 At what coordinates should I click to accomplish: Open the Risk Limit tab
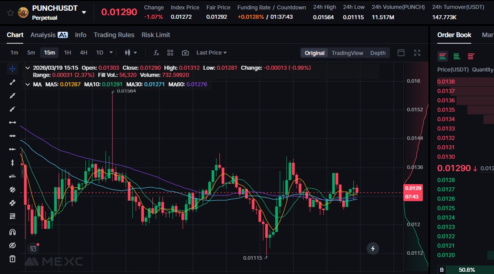pyautogui.click(x=155, y=35)
